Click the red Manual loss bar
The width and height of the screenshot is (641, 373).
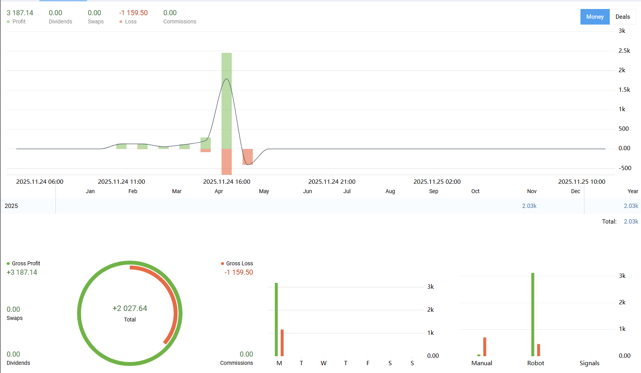click(x=484, y=346)
